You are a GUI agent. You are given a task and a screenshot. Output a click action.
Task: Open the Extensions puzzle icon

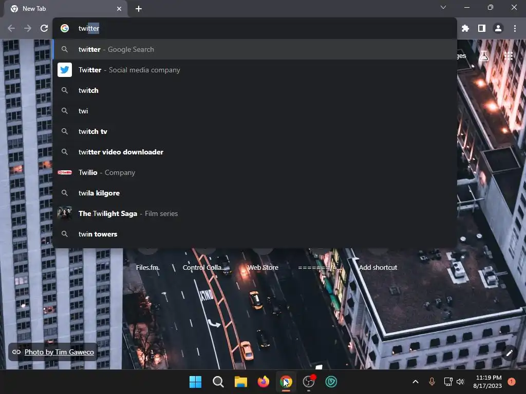click(x=465, y=29)
